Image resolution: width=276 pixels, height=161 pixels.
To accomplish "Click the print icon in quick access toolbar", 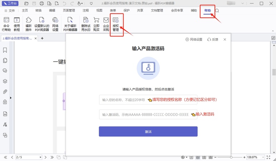I will coord(42,3).
